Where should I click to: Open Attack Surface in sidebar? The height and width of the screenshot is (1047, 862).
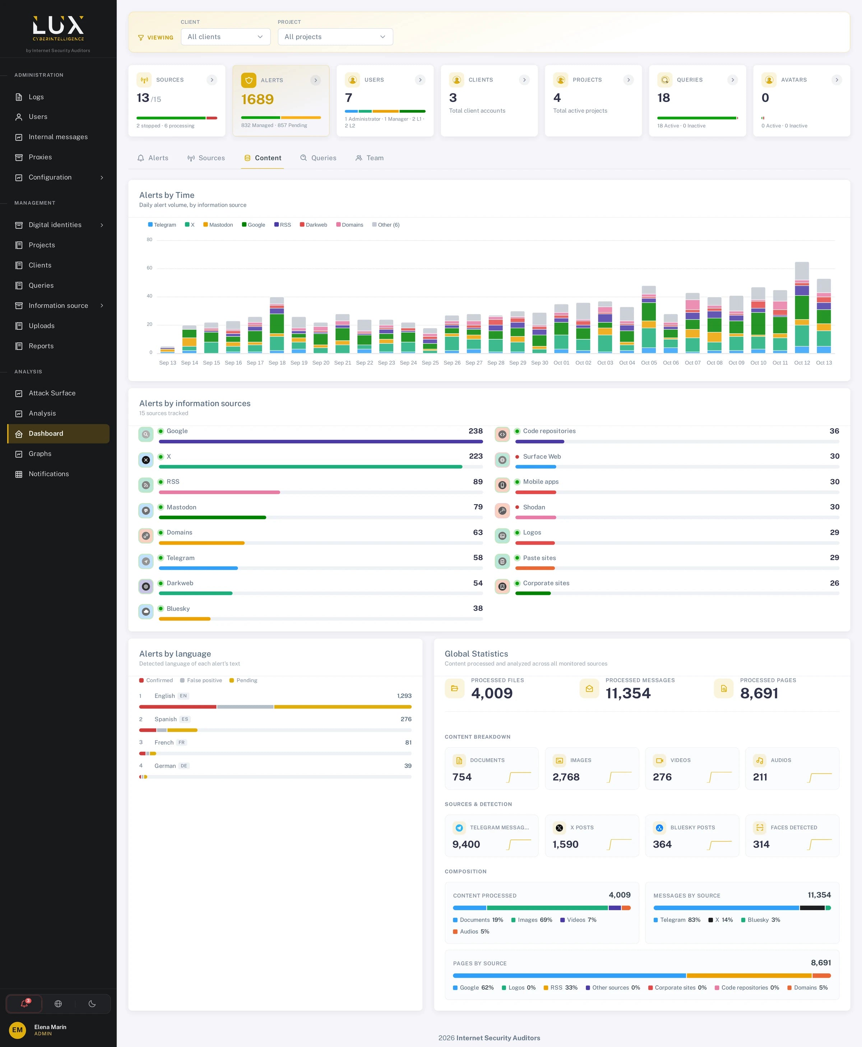pos(58,393)
